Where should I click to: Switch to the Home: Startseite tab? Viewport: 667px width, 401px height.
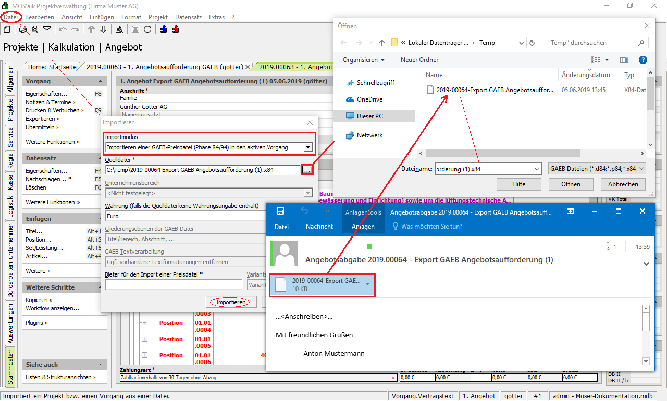(52, 67)
